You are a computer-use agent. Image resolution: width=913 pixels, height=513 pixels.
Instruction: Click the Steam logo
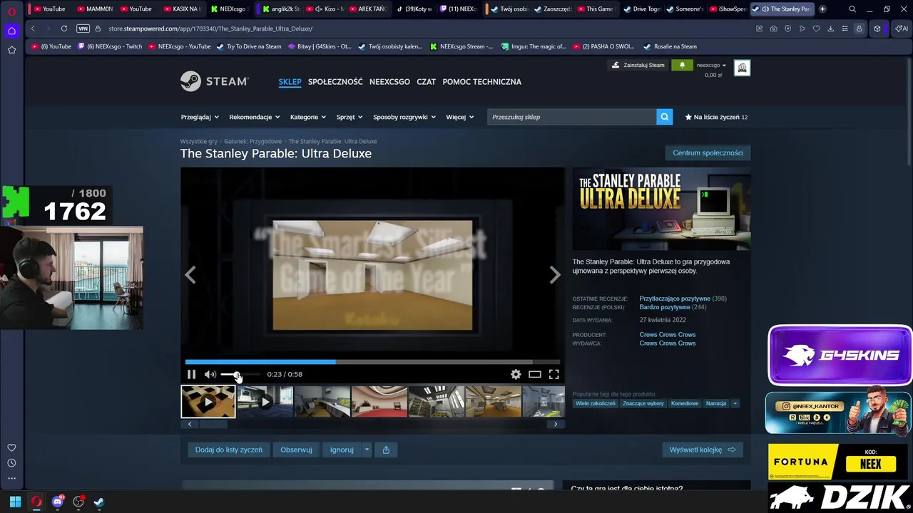214,81
